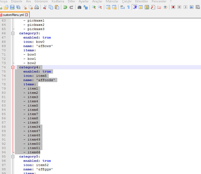Redo the last undone action
The width and height of the screenshot is (201, 174).
pos(71,7)
